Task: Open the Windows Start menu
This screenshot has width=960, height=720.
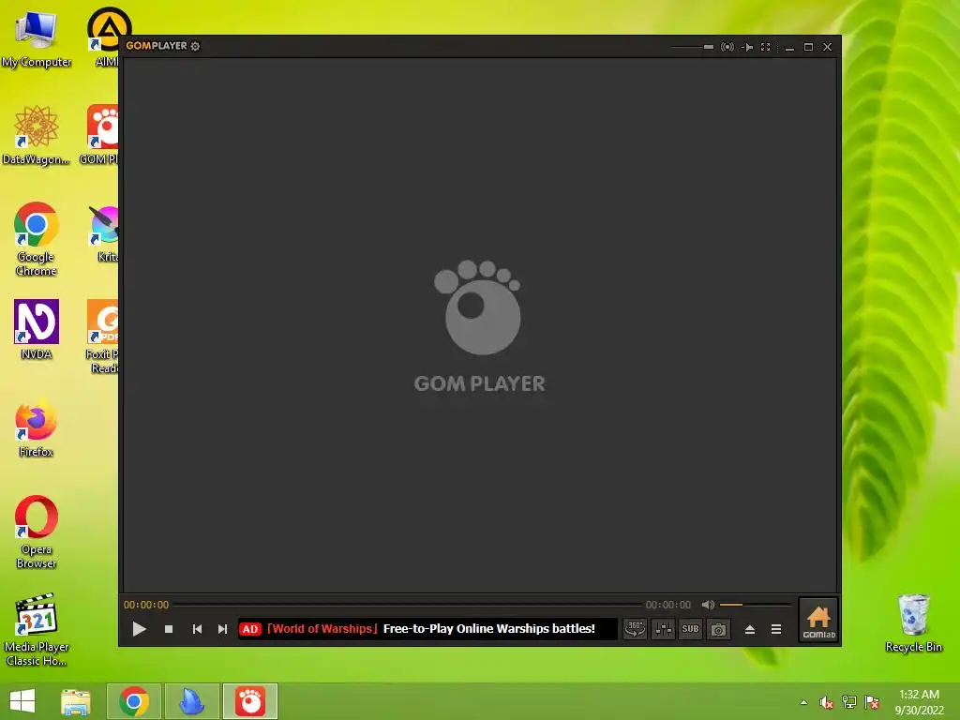Action: (22, 701)
